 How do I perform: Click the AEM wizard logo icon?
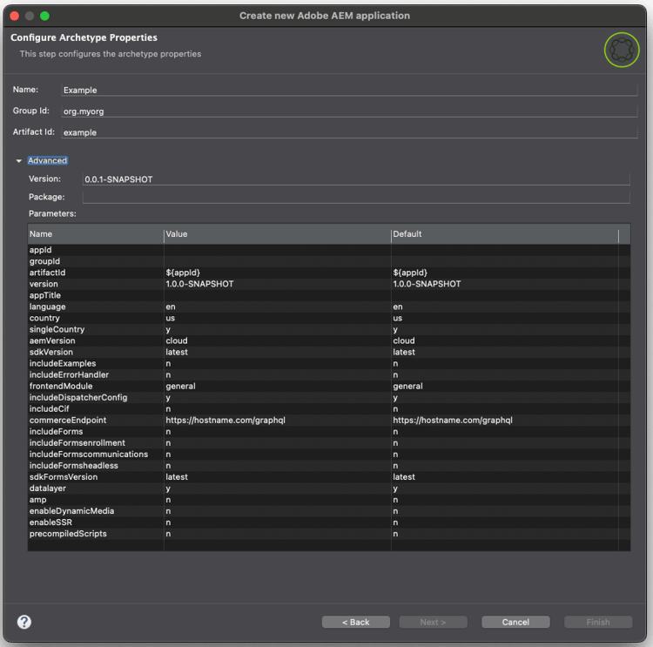tap(622, 50)
